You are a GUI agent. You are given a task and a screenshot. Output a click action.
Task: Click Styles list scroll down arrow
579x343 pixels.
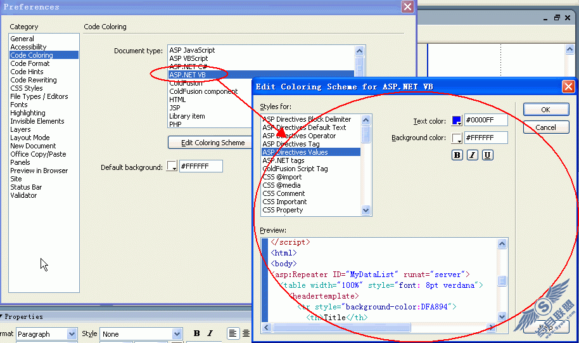click(366, 210)
